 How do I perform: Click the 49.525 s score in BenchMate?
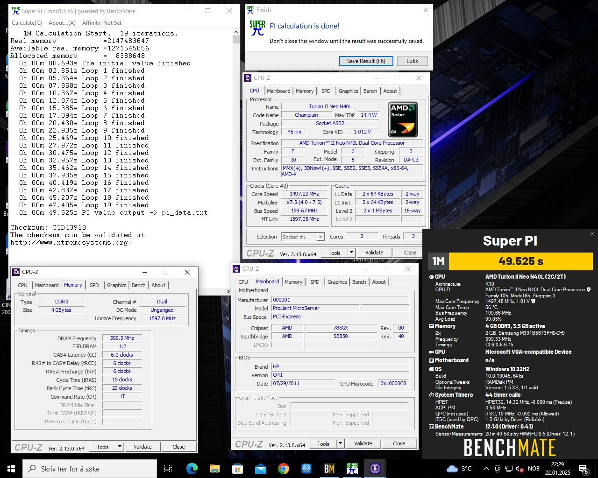pos(521,261)
